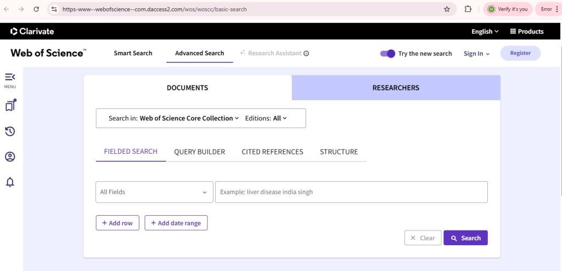Click the Research Assistant info icon
This screenshot has width=562, height=271.
[x=306, y=54]
